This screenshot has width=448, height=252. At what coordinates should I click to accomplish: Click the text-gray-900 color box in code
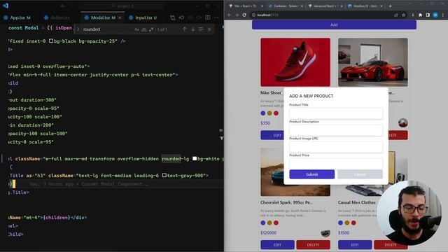point(164,176)
